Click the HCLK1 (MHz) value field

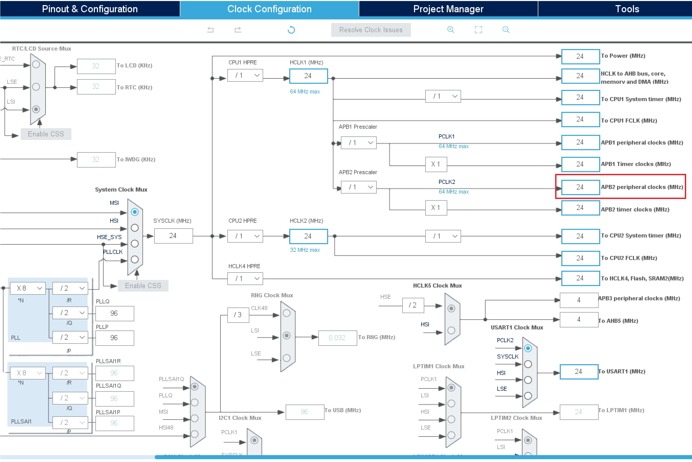(x=308, y=76)
